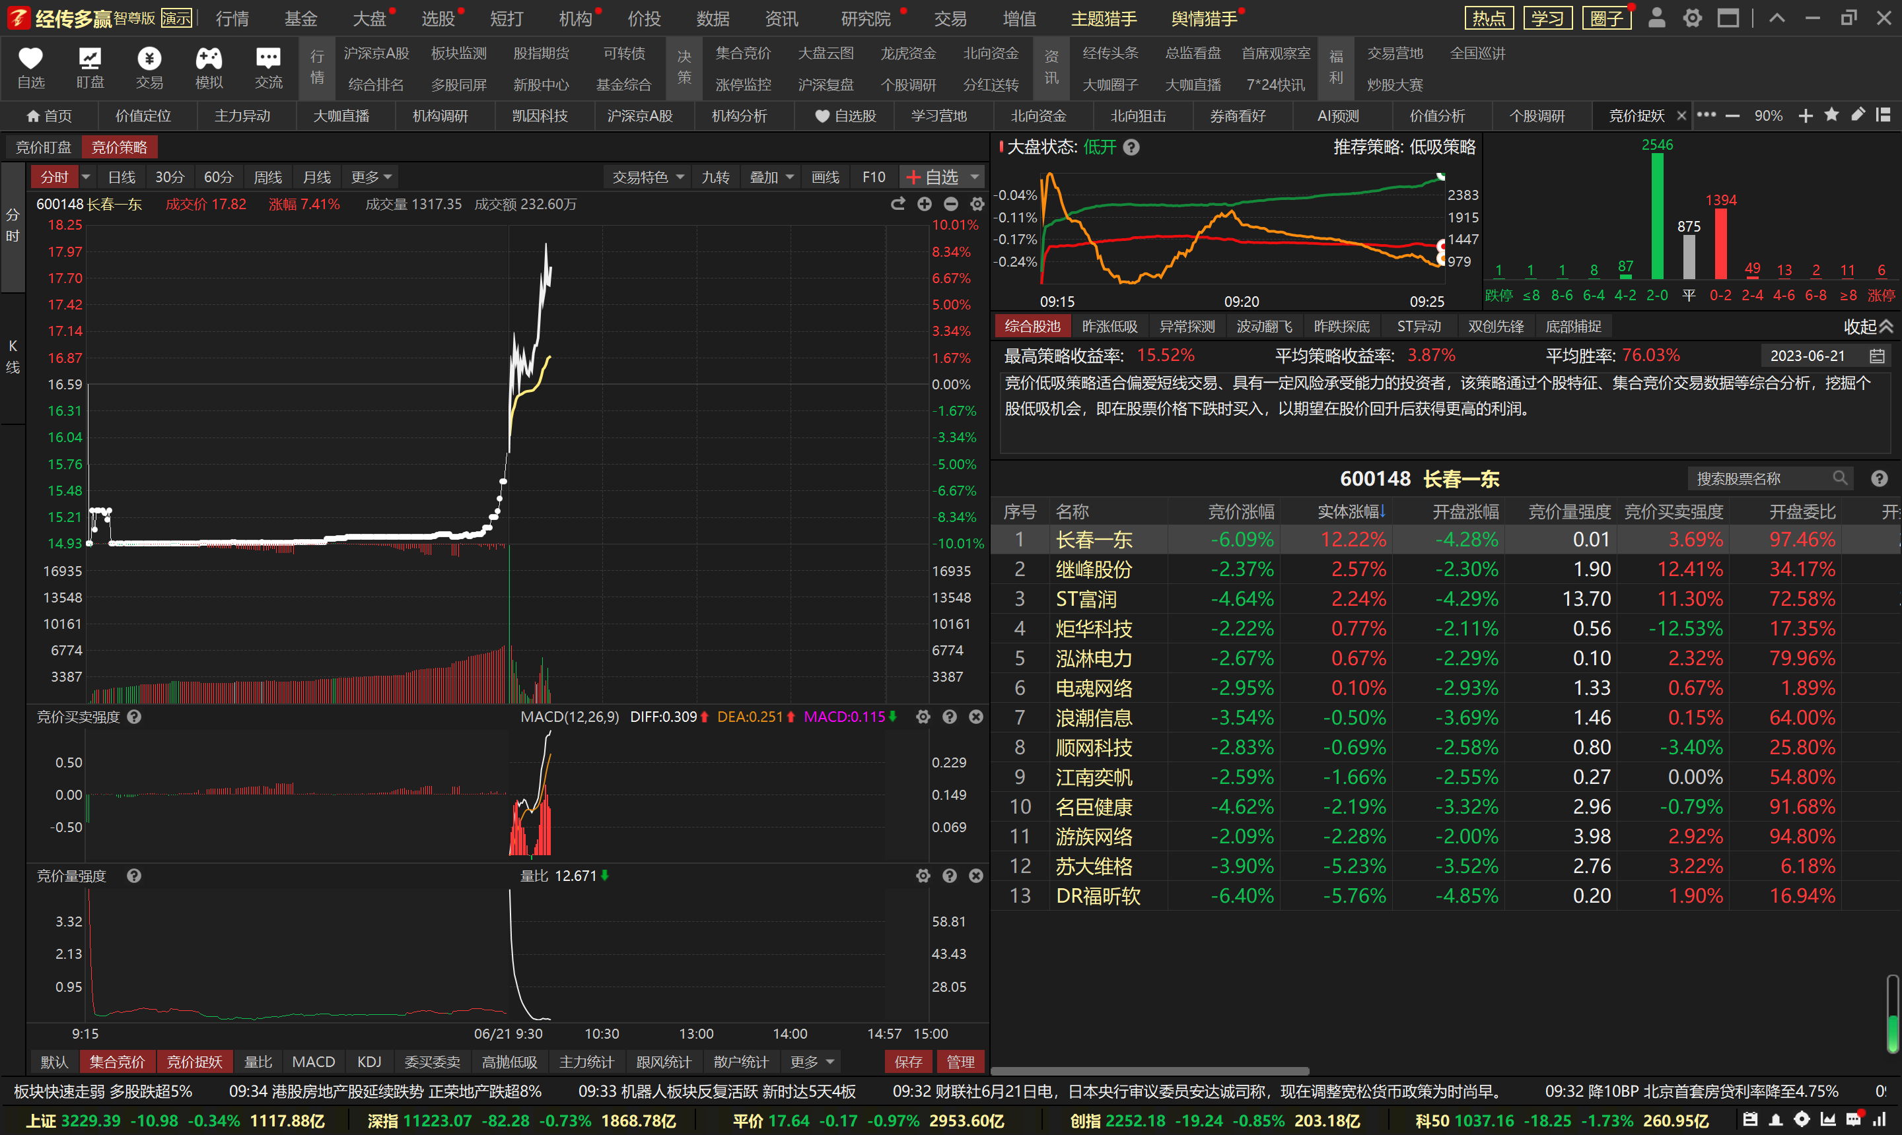
Task: Open the user account icon
Action: click(1656, 18)
